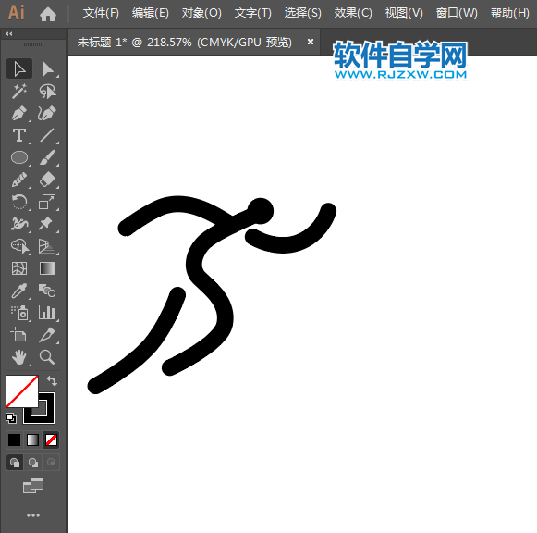This screenshot has width=537, height=533.
Task: Change screen mode button
Action: [33, 486]
